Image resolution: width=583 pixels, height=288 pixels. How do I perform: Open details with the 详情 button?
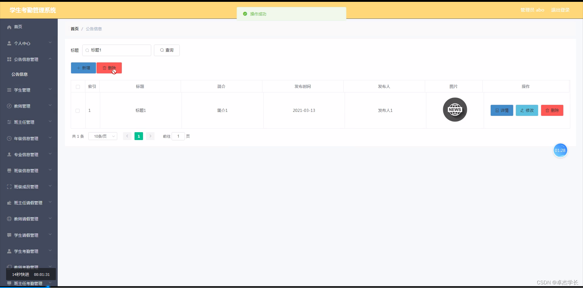coord(502,110)
